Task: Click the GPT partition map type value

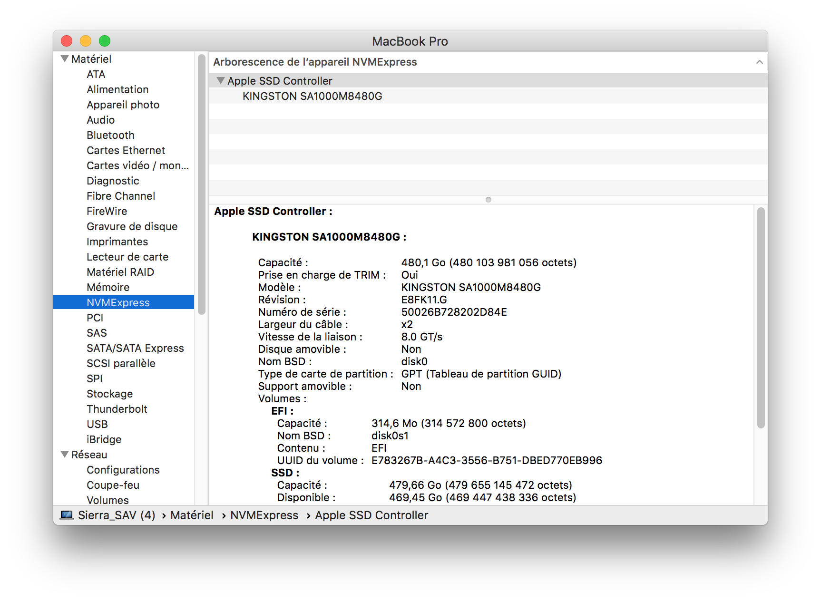Action: (x=481, y=374)
